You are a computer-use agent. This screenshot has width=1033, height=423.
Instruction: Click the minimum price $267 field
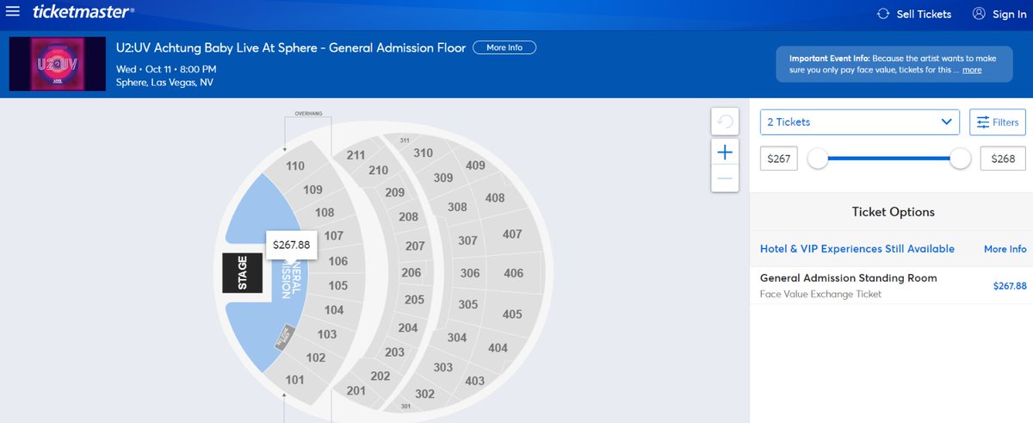(779, 159)
